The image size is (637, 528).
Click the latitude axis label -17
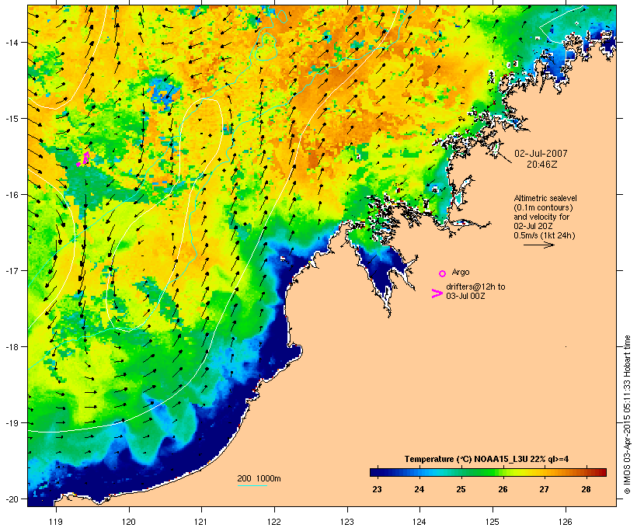(x=11, y=270)
